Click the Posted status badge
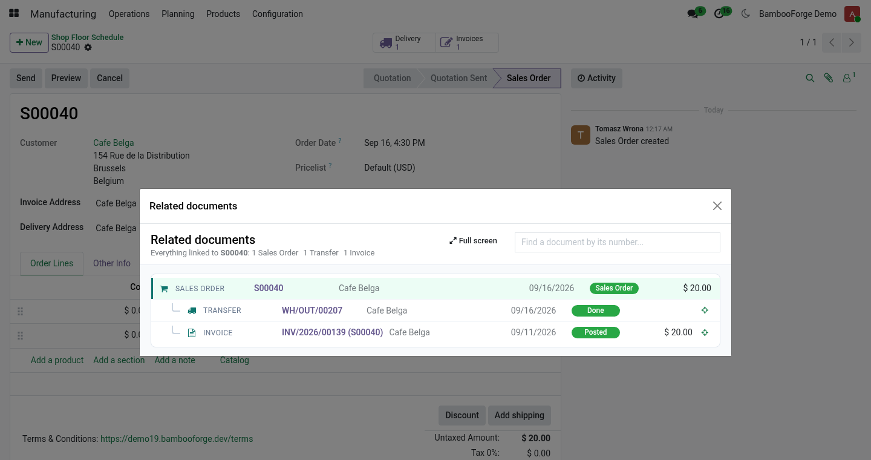Image resolution: width=871 pixels, height=460 pixels. coord(596,332)
